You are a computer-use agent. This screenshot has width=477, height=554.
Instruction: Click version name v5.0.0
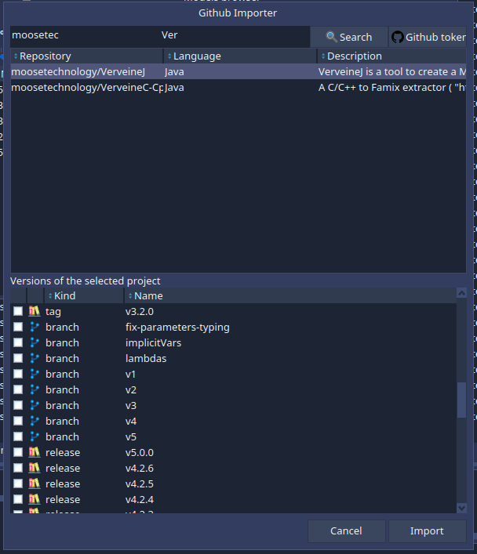140,452
